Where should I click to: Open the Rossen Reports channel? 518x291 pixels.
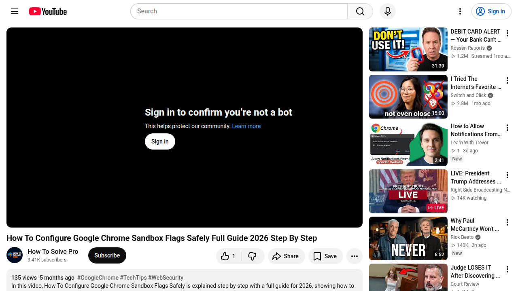point(467,48)
